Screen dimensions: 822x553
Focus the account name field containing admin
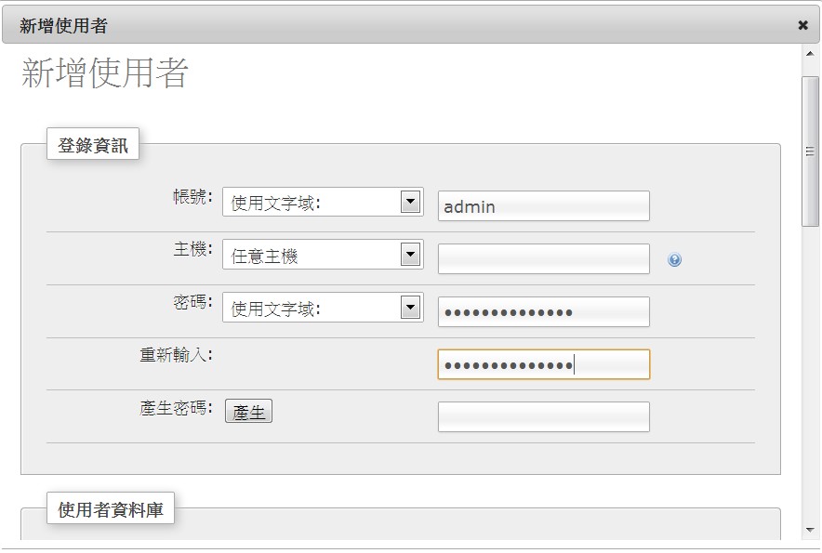543,206
